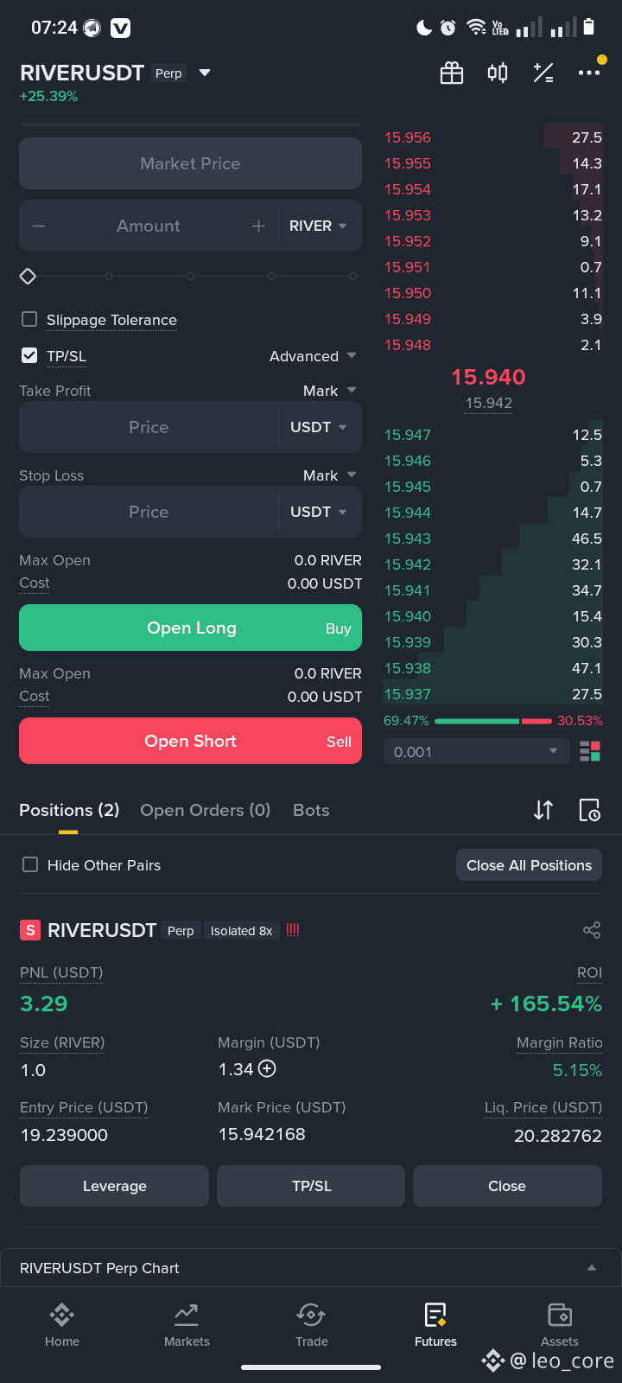Tap the plus icon beside Margin 1.34
Screen dimensions: 622x1383
tap(268, 1068)
